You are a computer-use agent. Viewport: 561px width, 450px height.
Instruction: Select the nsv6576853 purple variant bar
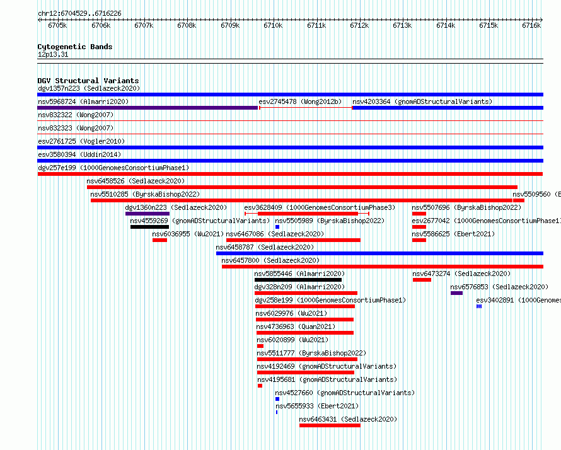(x=456, y=293)
